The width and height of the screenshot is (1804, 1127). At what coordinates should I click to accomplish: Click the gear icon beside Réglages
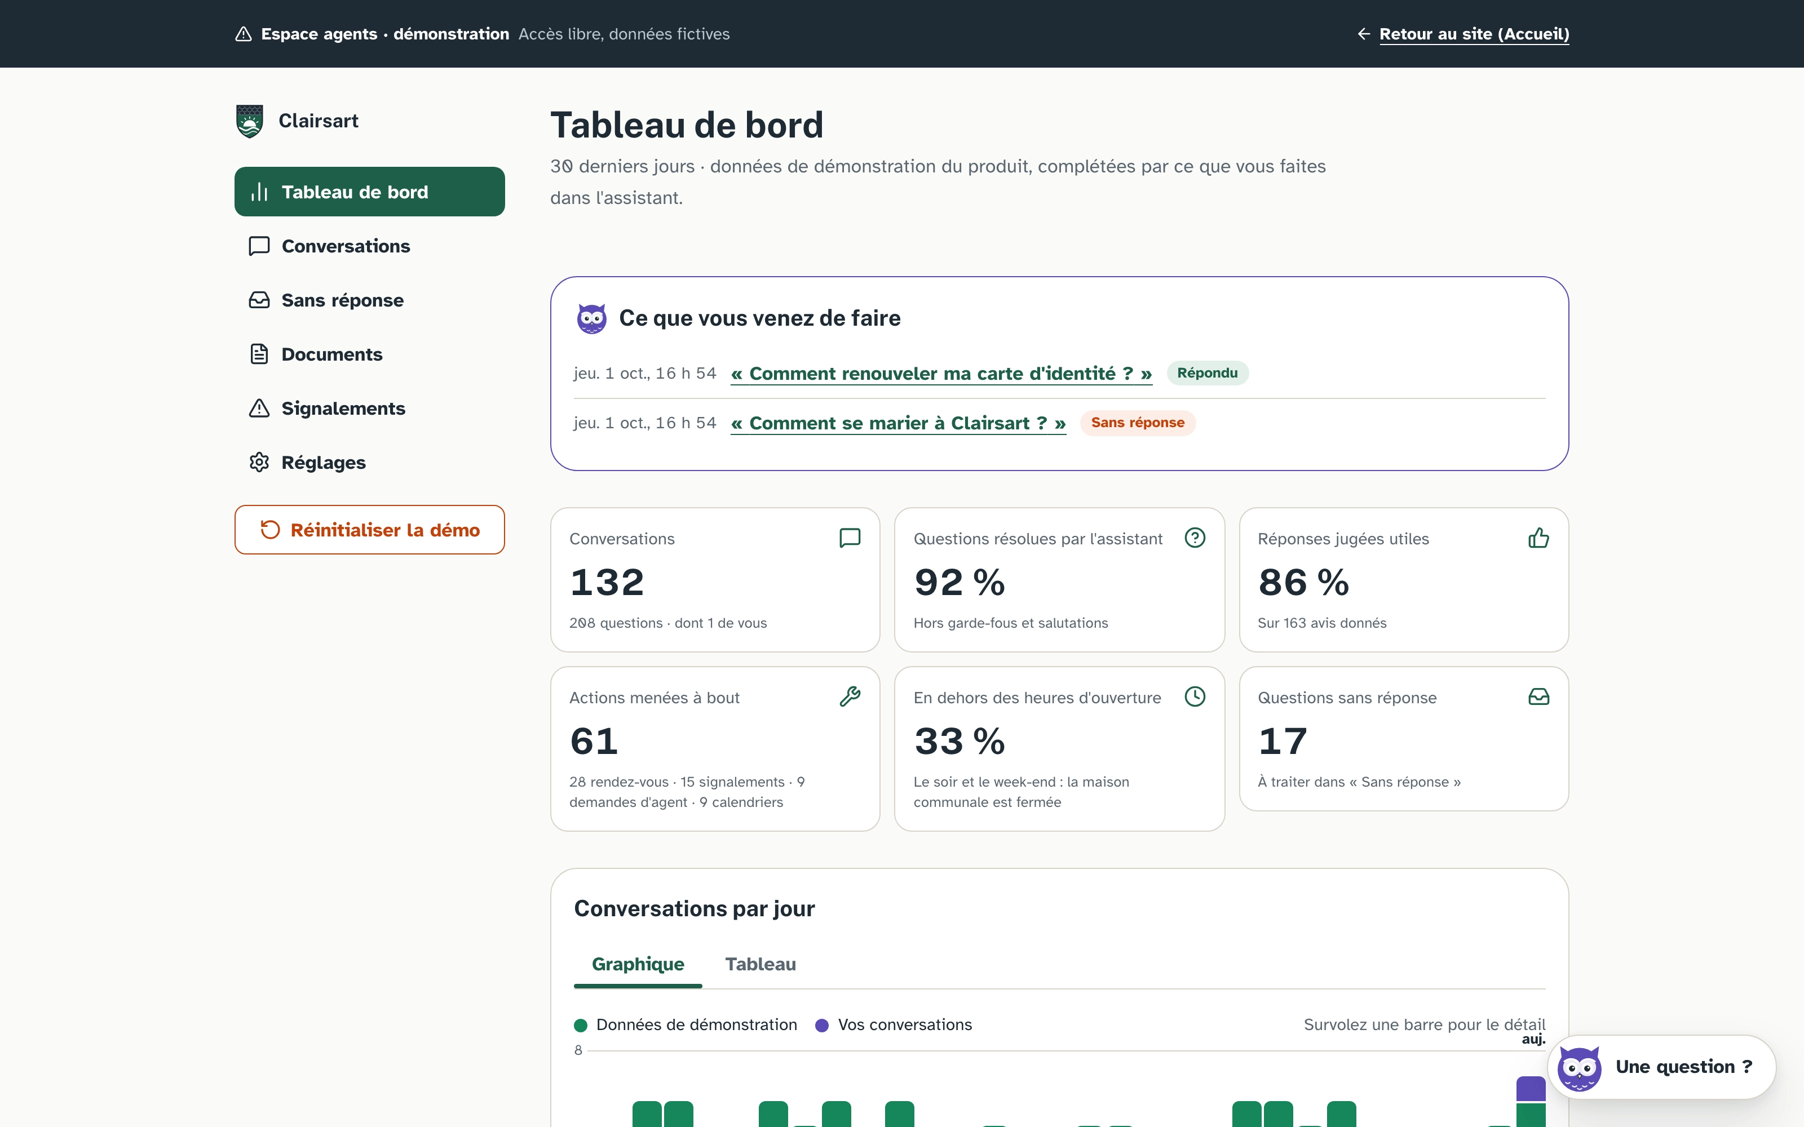259,462
